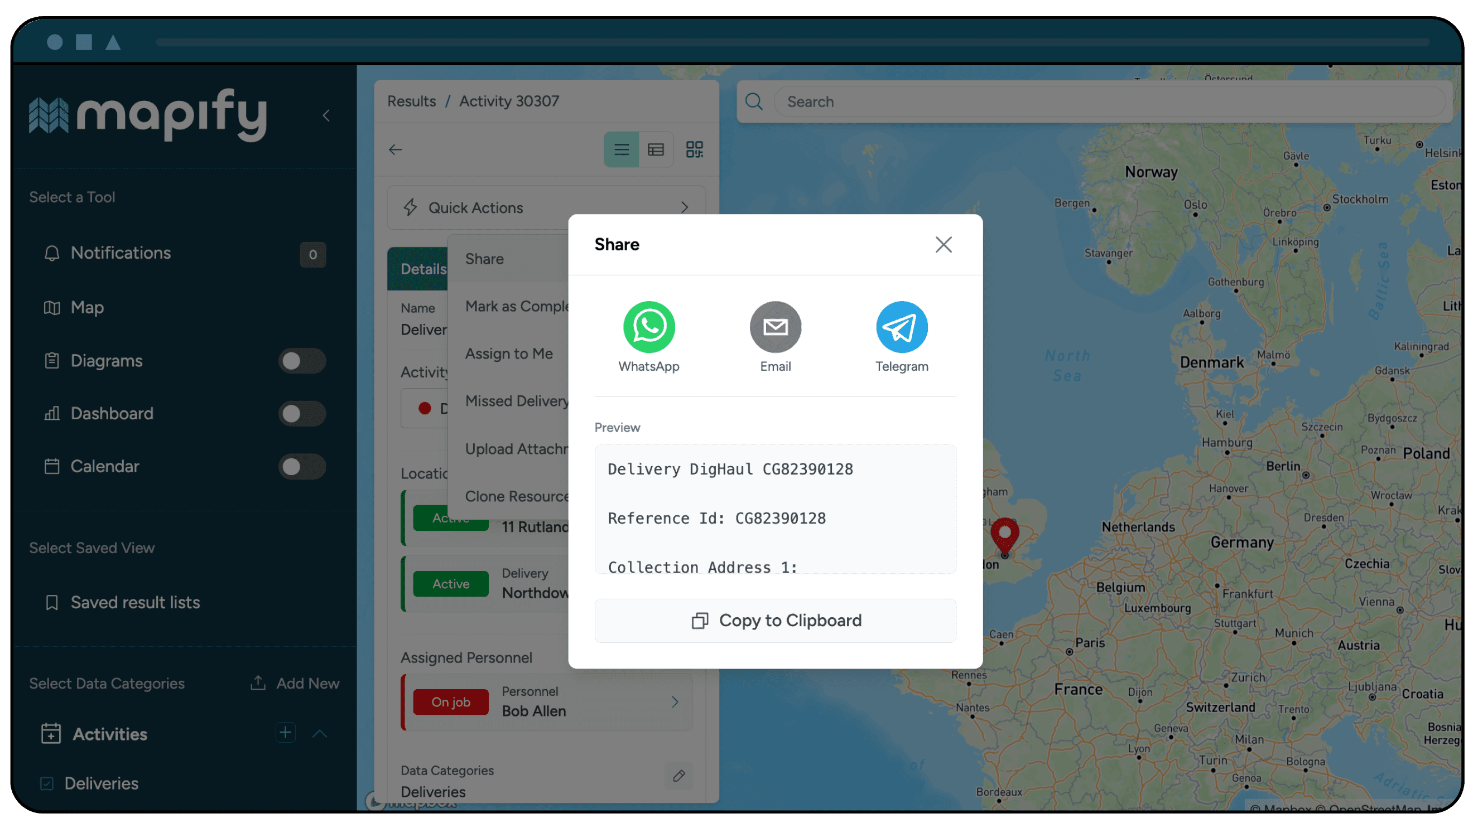Image resolution: width=1473 pixels, height=828 pixels.
Task: Open Bob Allen personnel chevron
Action: [675, 703]
